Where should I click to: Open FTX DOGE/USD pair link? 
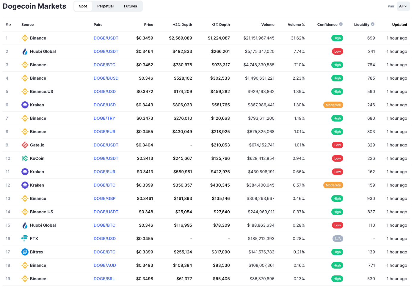pos(105,239)
